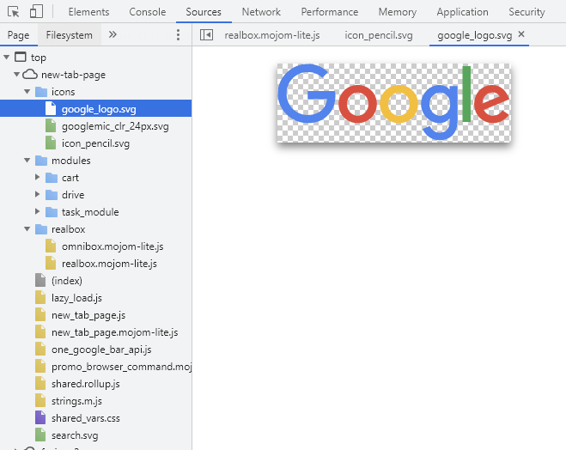
Task: Open the Elements panel tab
Action: tap(88, 12)
